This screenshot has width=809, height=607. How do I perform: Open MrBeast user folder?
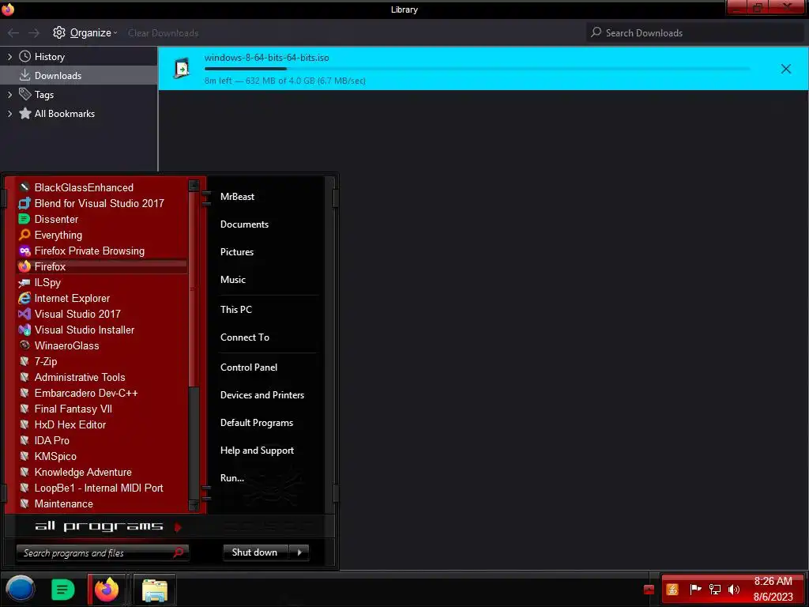[237, 197]
